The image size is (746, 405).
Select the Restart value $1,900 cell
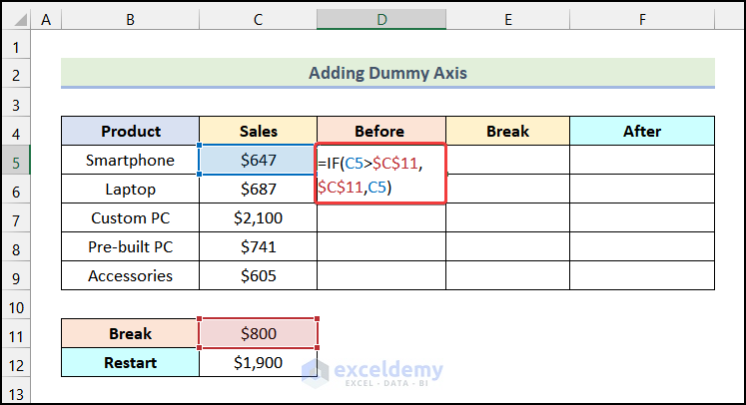coord(259,362)
